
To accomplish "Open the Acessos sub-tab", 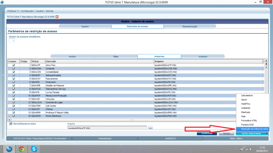I will click(203, 56).
